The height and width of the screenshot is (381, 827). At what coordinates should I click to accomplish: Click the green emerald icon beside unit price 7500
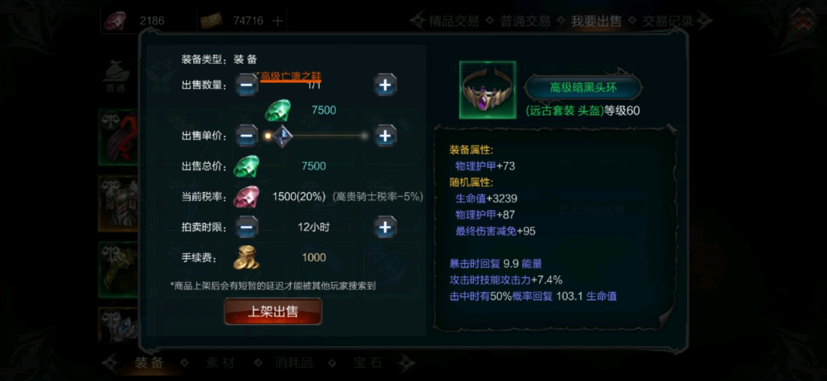[277, 110]
